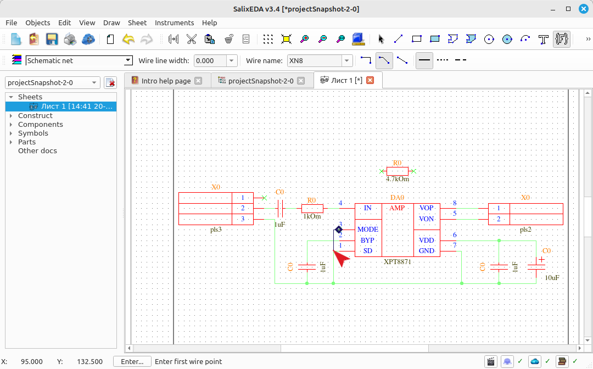The image size is (593, 369).
Task: Select the arc drawing tool
Action: click(525, 39)
